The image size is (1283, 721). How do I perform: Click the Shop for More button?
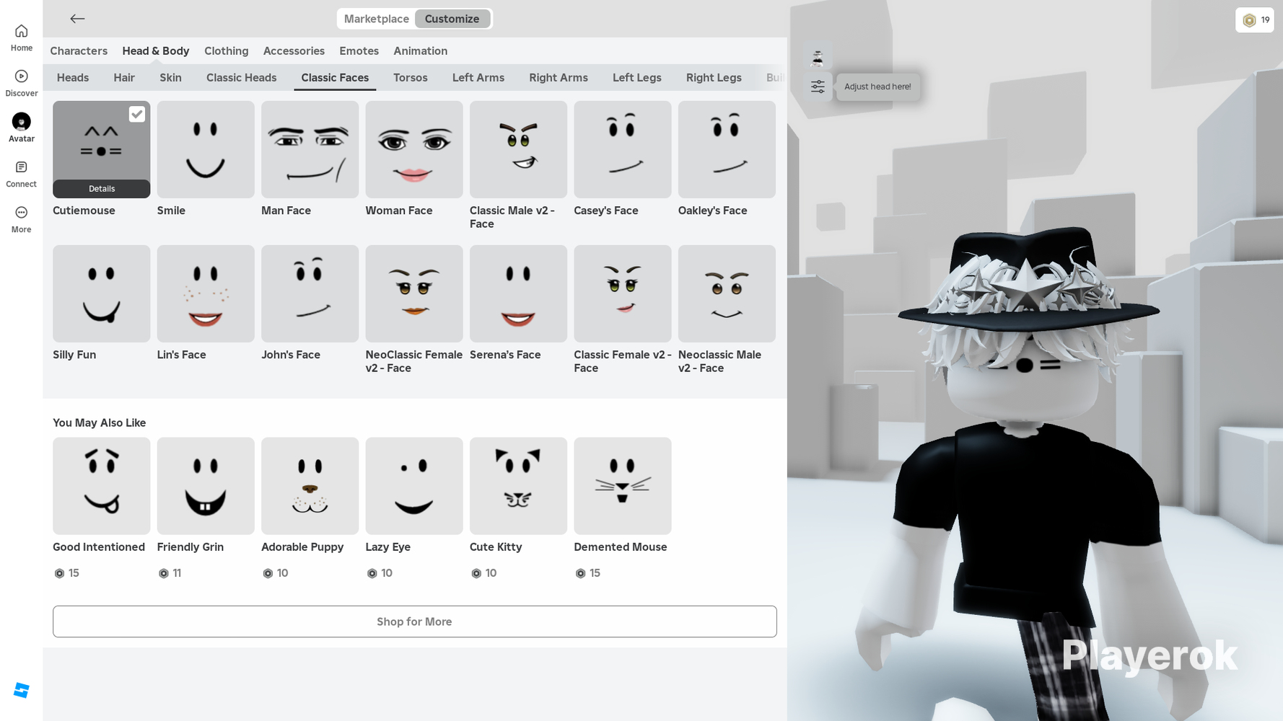tap(415, 622)
